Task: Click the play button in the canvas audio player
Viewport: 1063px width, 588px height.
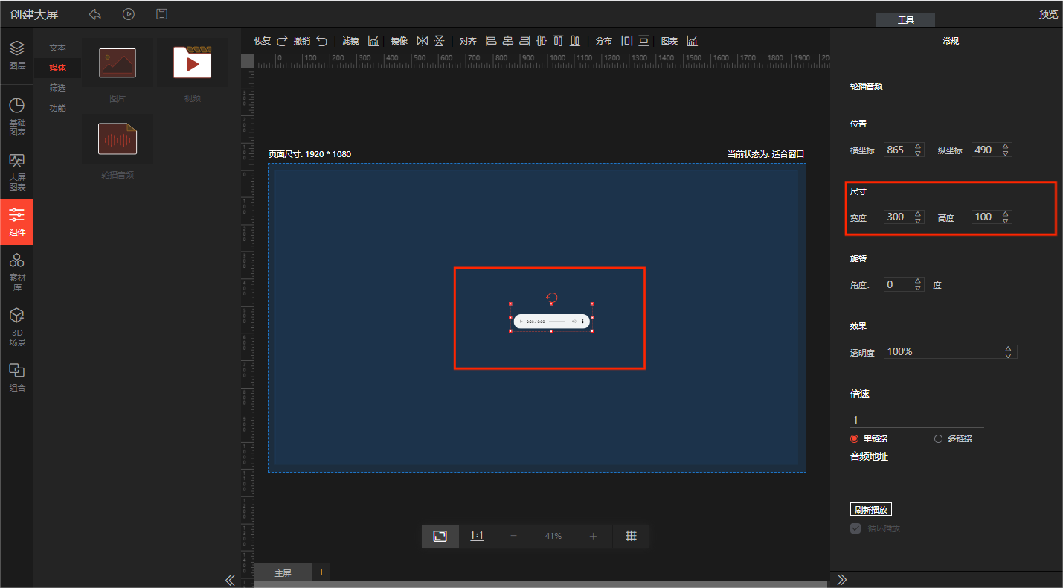Action: click(521, 322)
